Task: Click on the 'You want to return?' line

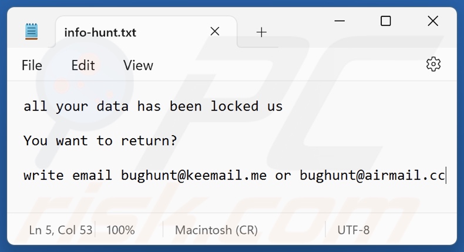Action: 100,141
